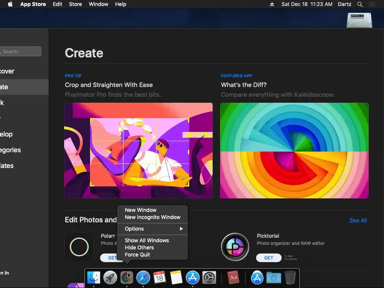Open System Preferences gear icon
This screenshot has width=384, height=288.
(209, 278)
